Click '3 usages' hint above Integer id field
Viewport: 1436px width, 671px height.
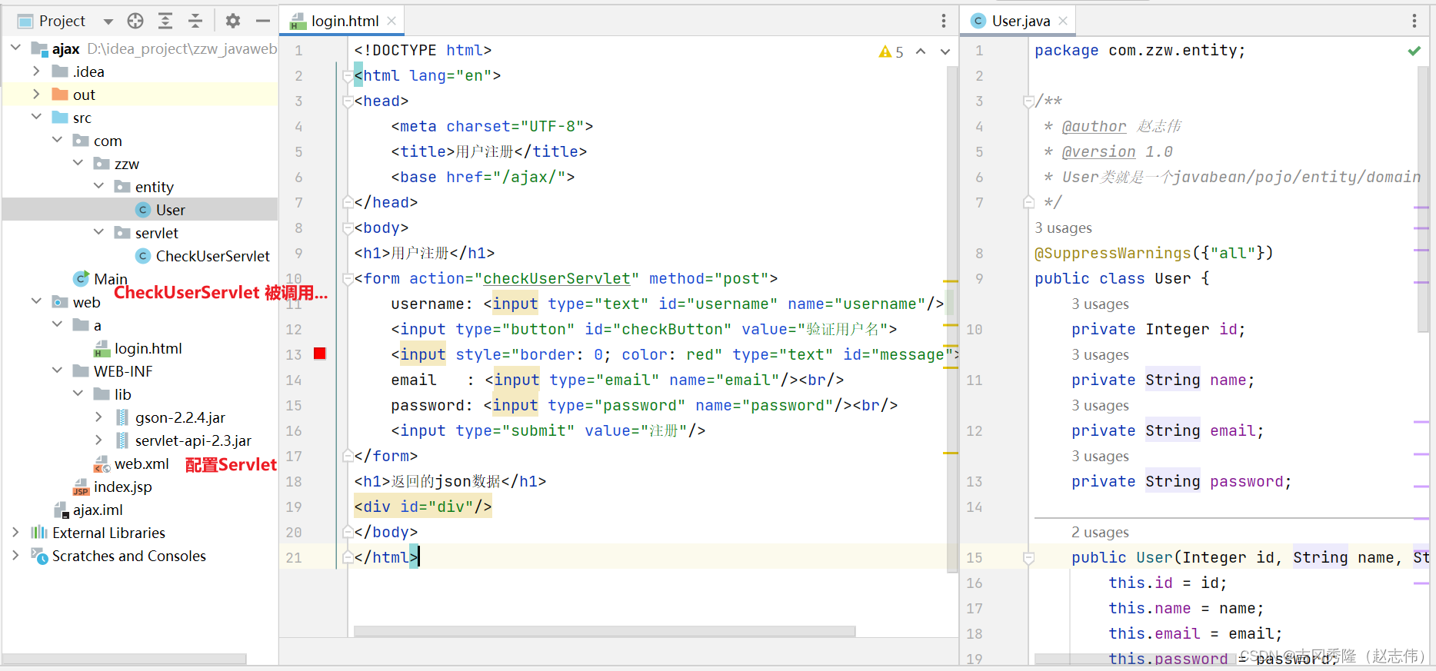pos(1100,304)
